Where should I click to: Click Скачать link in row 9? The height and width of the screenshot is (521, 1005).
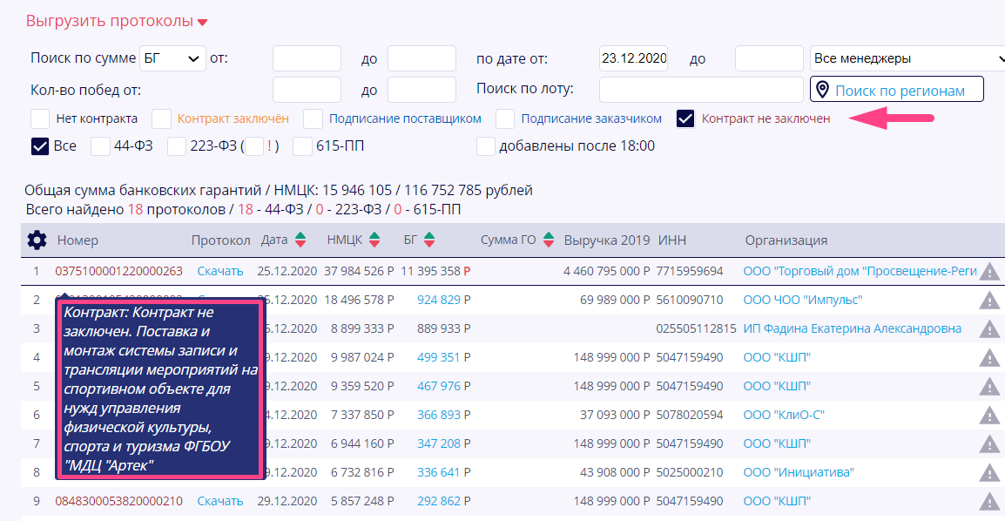click(219, 501)
